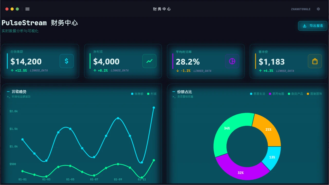Toggle the 利润 series in chart legend

(152, 94)
